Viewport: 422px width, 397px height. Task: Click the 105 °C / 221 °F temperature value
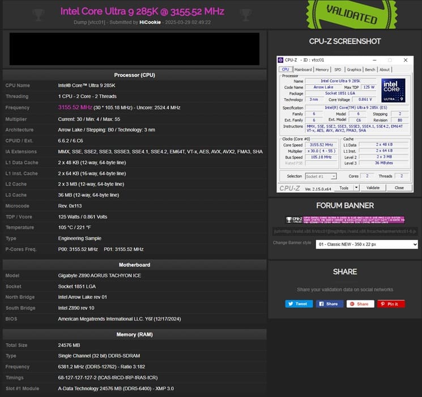74,227
